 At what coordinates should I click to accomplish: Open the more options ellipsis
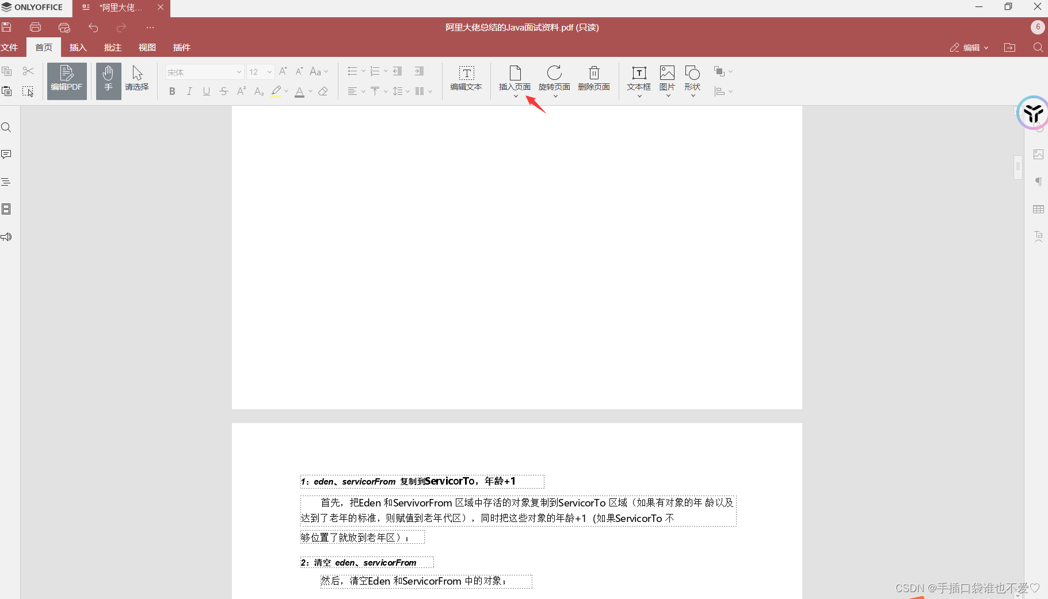click(150, 27)
